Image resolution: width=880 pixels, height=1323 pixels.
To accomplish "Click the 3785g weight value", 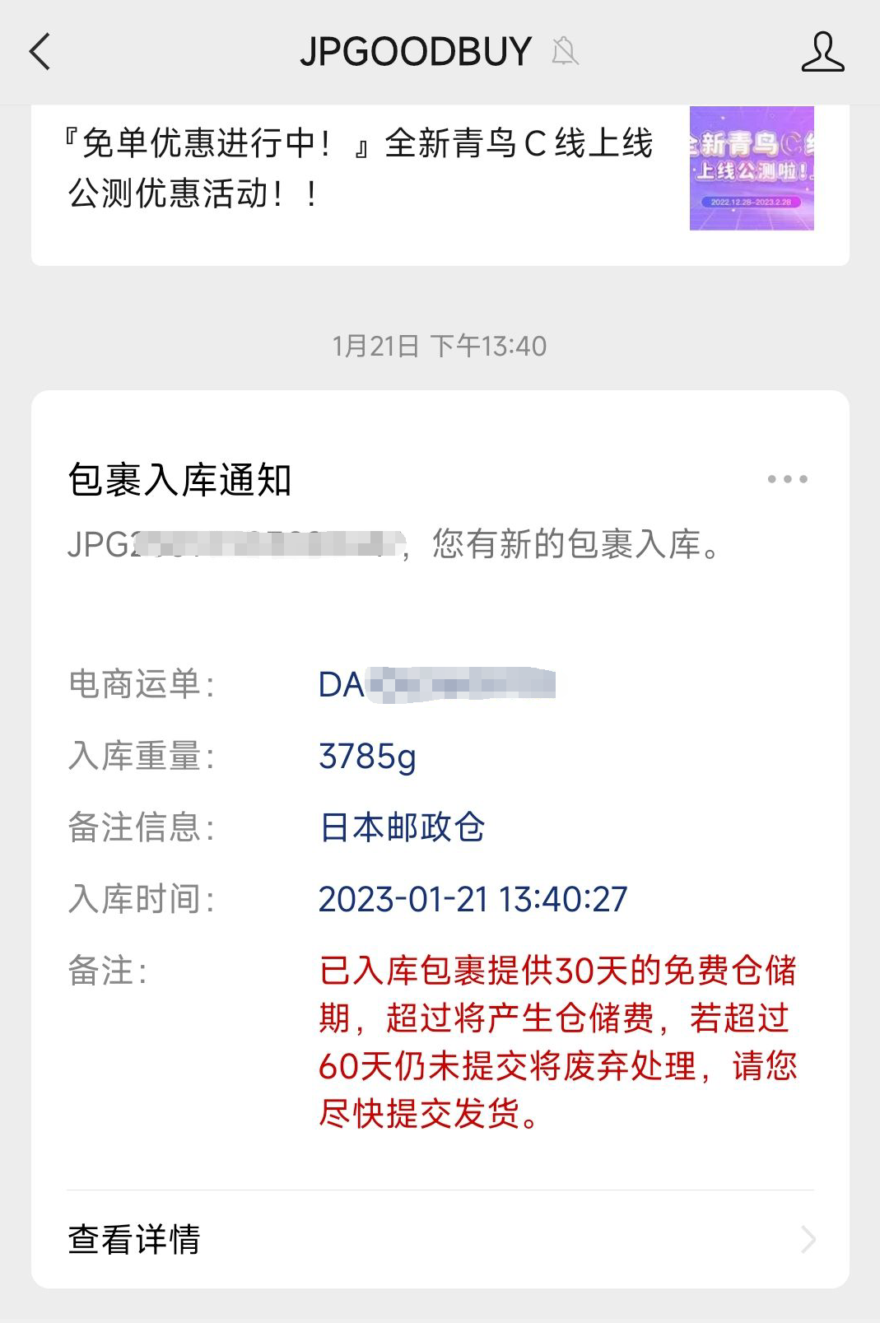I will point(367,757).
